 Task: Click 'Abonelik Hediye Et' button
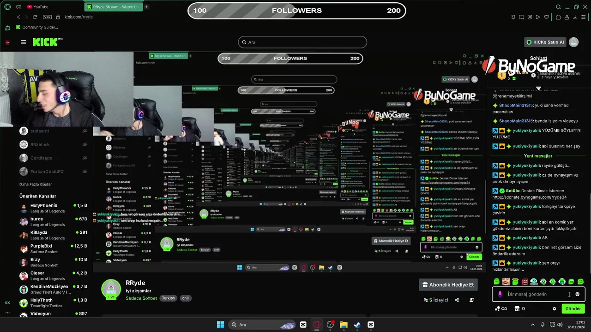[448, 285]
